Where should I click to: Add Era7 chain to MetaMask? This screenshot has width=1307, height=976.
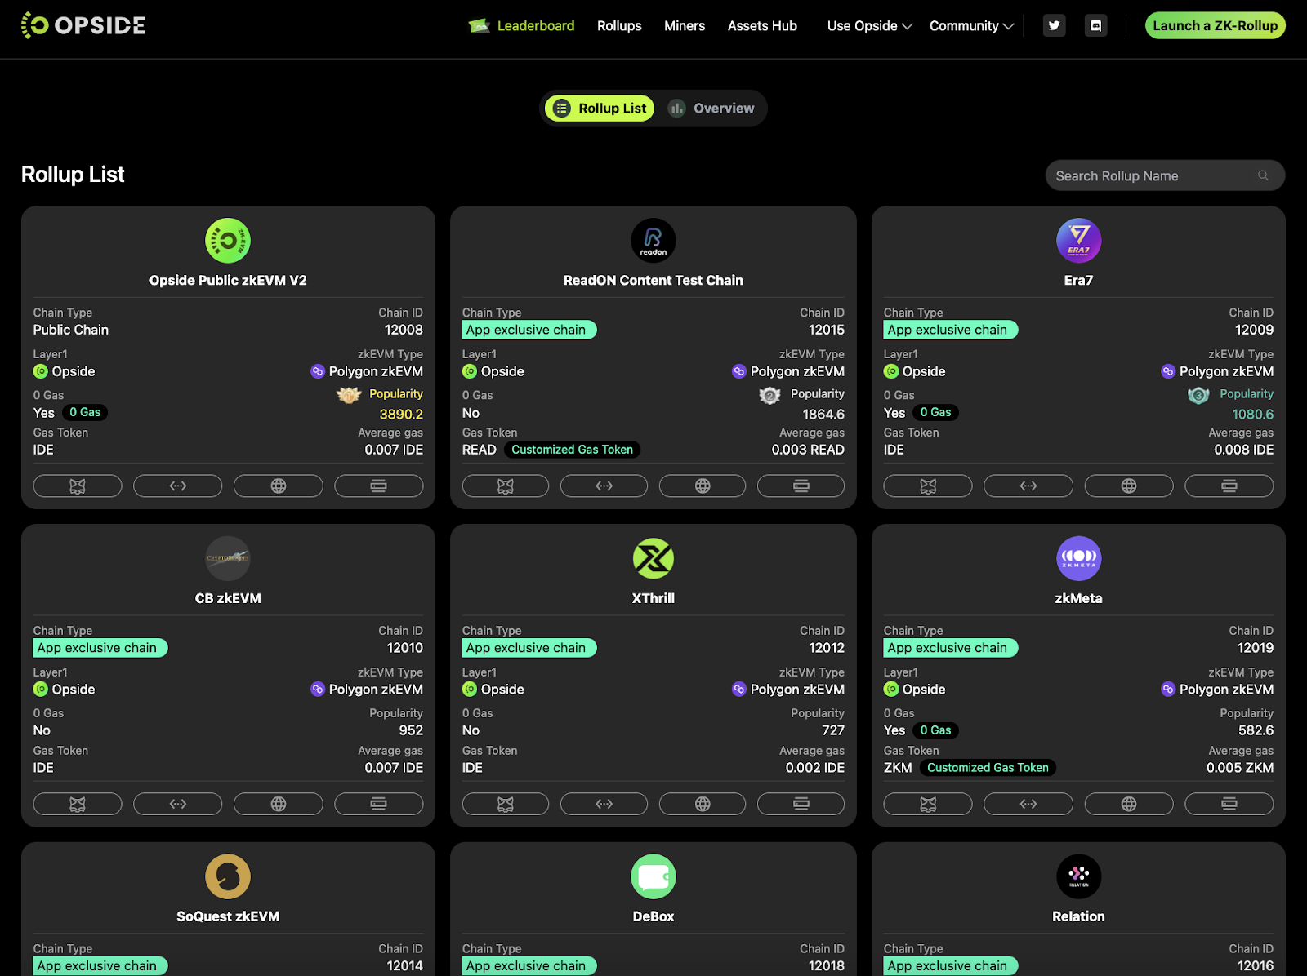coord(928,486)
